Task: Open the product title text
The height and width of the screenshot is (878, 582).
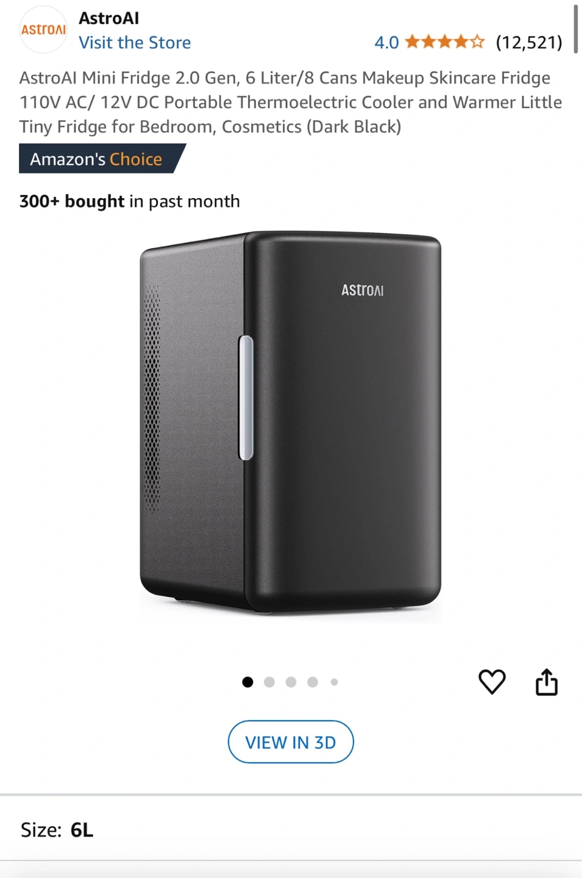Action: point(291,102)
